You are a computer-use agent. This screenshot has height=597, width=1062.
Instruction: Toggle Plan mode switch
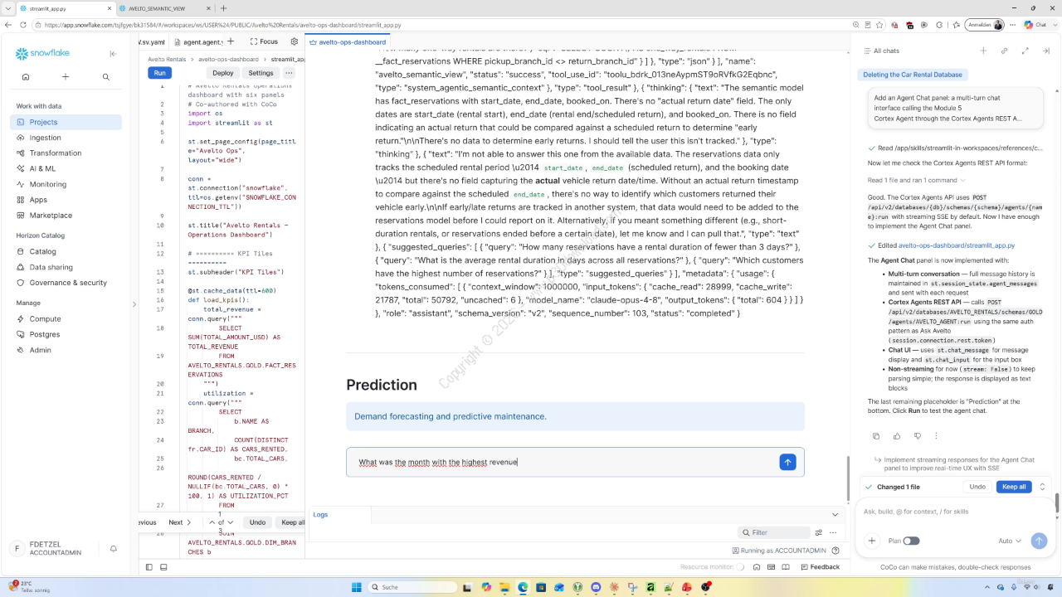[x=911, y=541]
